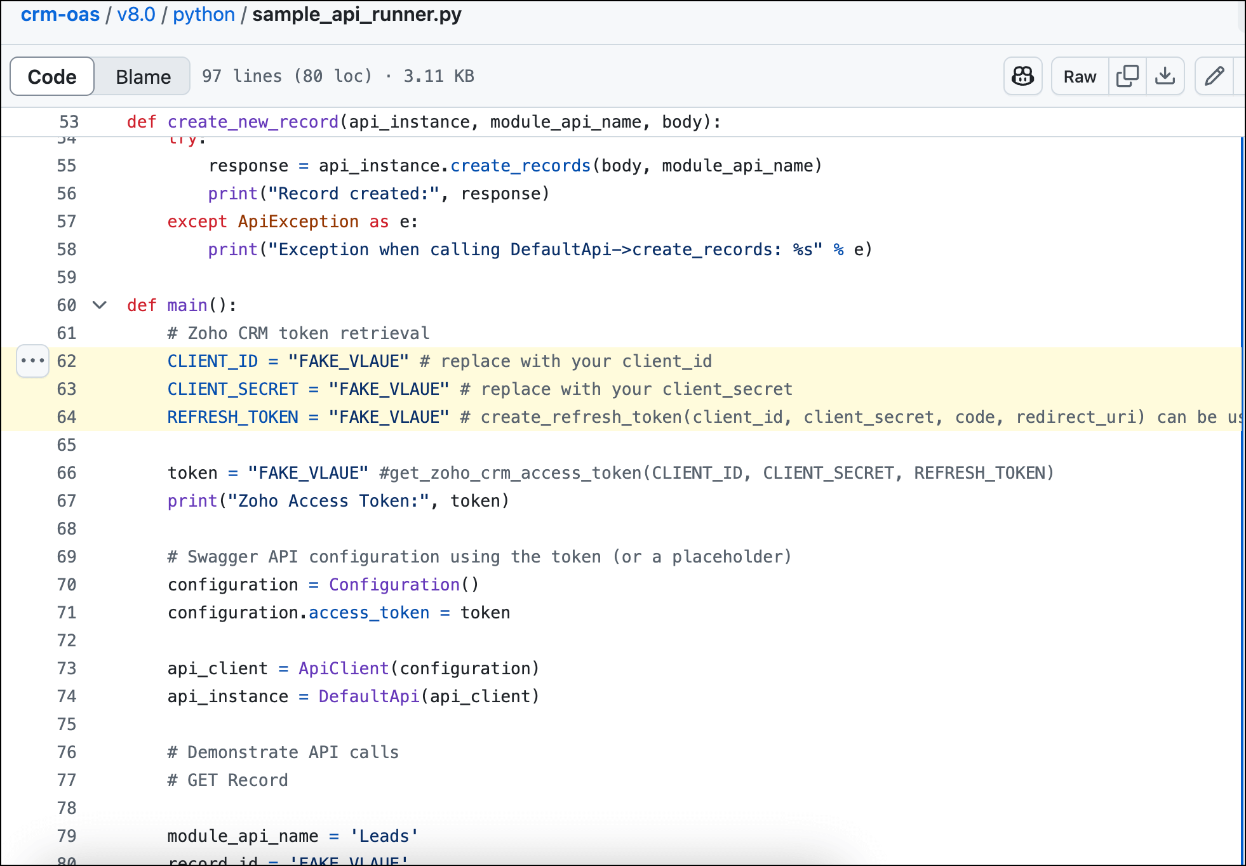Jump to sticky create_new_record definition header

(x=253, y=121)
